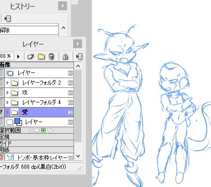Screen dimensions: 211x187
Task: Select the 解除 history entry
Action: (30, 30)
